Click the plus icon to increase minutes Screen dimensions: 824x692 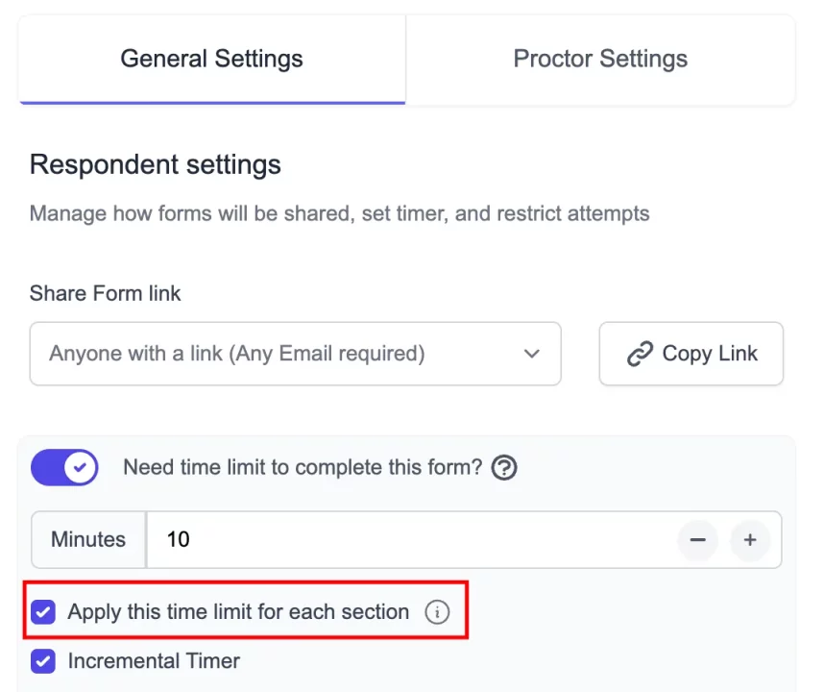point(751,540)
